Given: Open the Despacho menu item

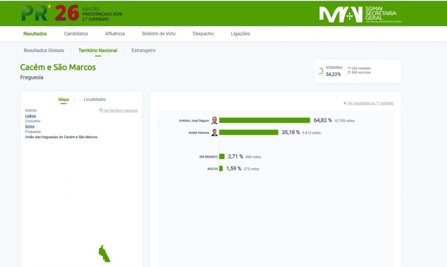Looking at the screenshot, I should pyautogui.click(x=203, y=34).
